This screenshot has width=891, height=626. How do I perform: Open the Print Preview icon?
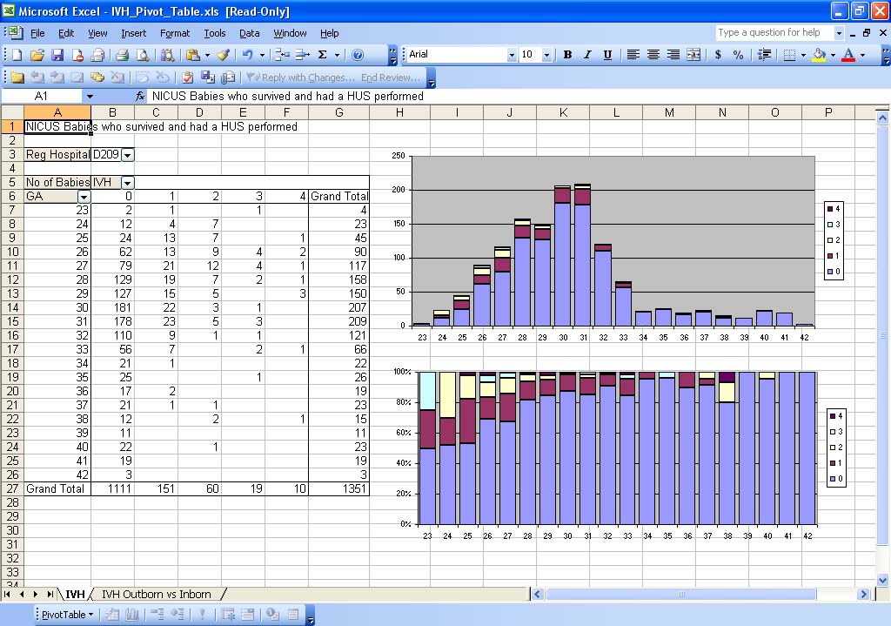(142, 55)
